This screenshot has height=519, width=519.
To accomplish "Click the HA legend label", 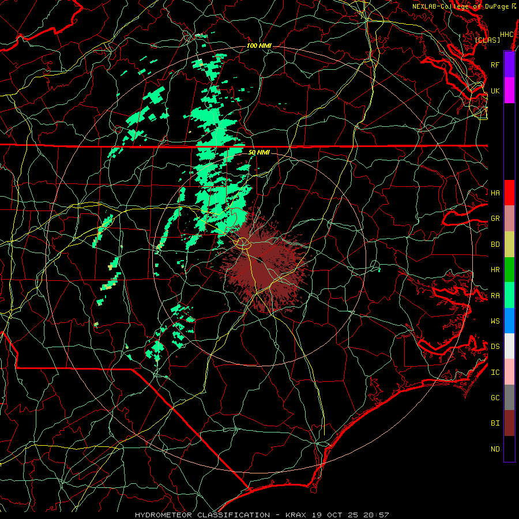I will 495,193.
